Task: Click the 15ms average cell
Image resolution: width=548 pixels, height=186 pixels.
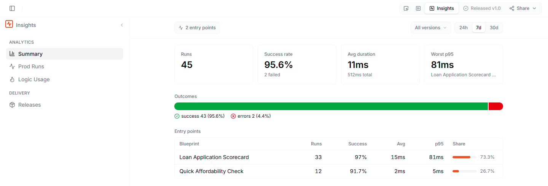Action: pyautogui.click(x=398, y=157)
